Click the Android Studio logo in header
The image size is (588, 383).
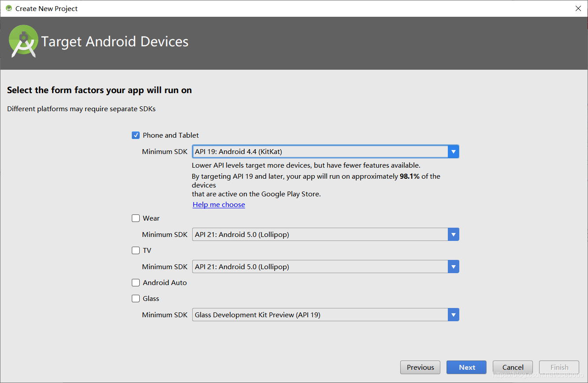(23, 41)
